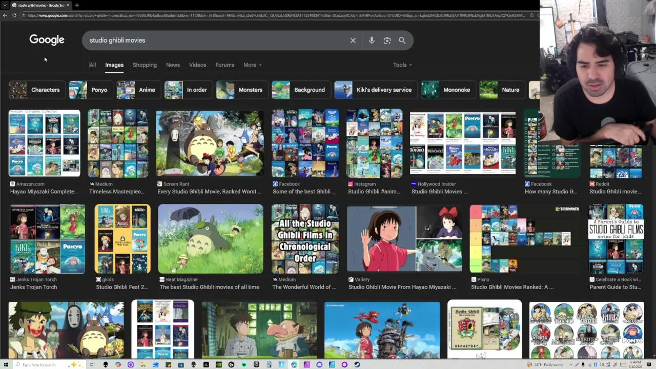Open the News tab
The image size is (656, 369).
point(173,65)
